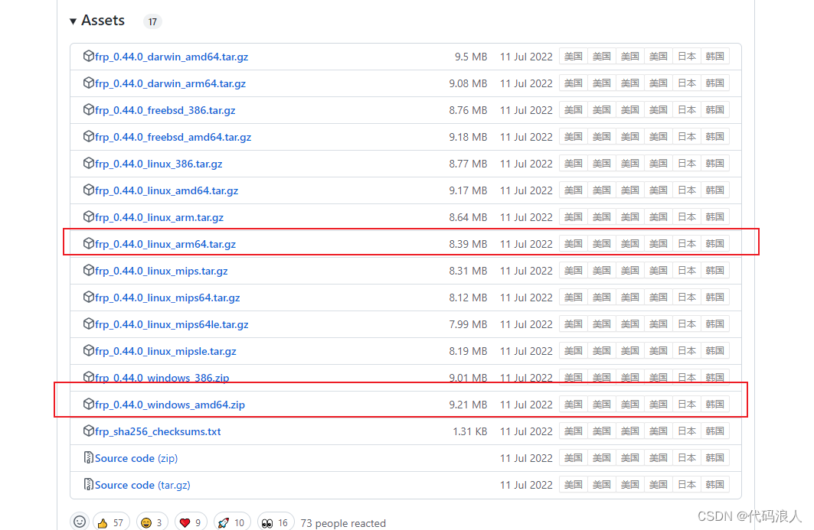Click 韩国 mirror for Source code (tar.gz) row

[x=715, y=485]
